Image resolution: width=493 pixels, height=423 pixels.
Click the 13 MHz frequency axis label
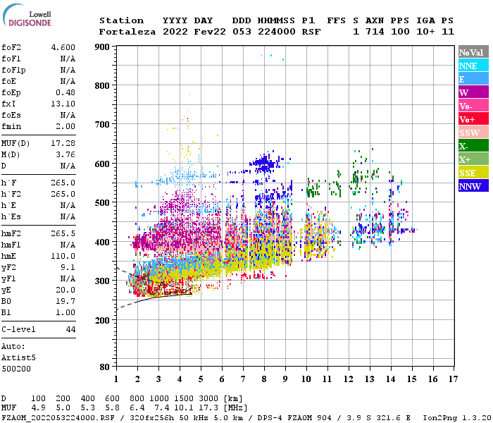pyautogui.click(x=370, y=379)
